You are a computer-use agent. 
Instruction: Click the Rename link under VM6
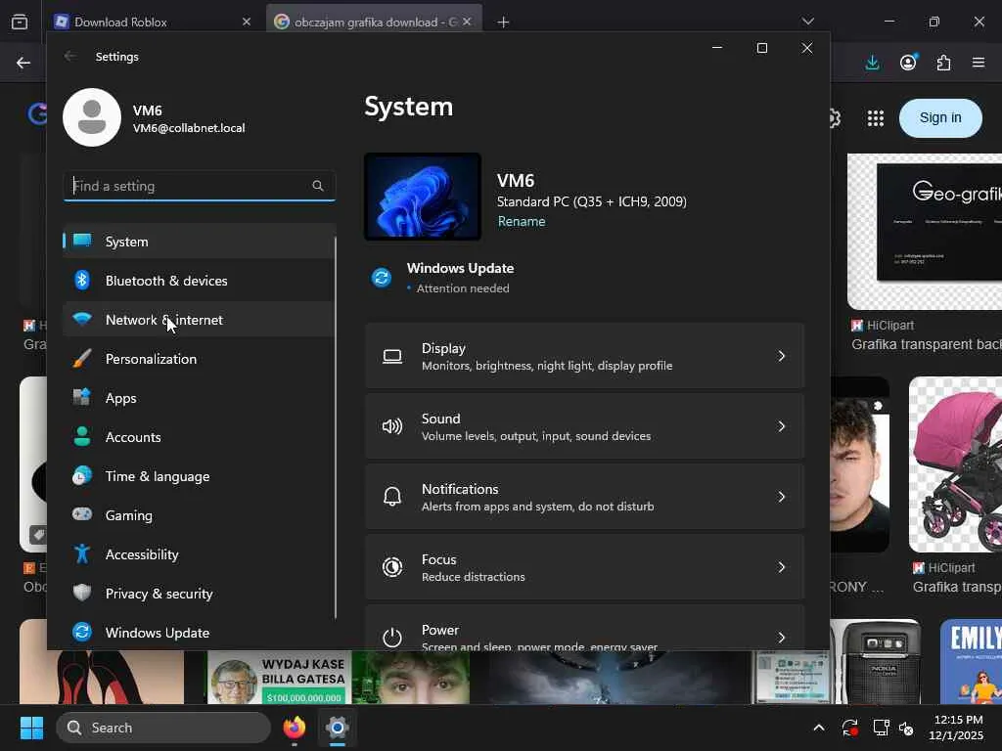(522, 221)
